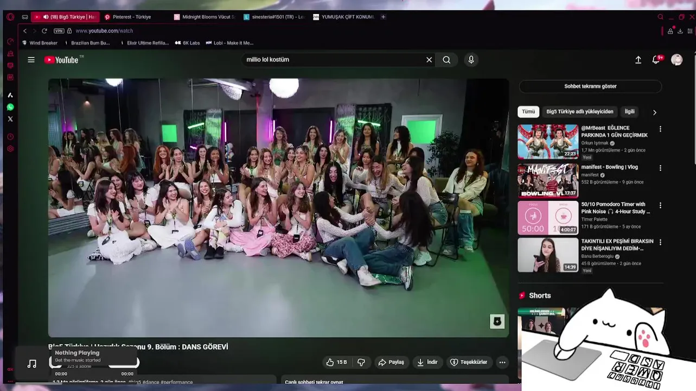Send thanks with Teşekkürler button
This screenshot has height=391, width=696.
click(x=469, y=362)
